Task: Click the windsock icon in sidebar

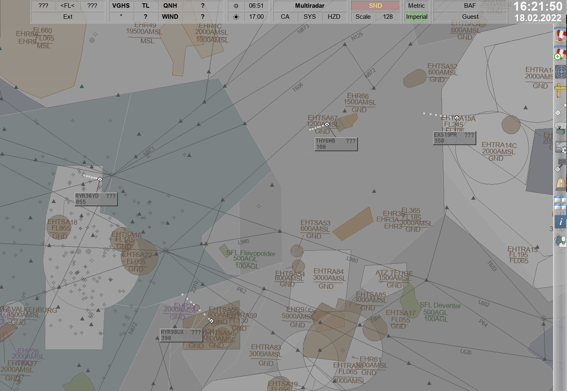Action: click(x=560, y=35)
